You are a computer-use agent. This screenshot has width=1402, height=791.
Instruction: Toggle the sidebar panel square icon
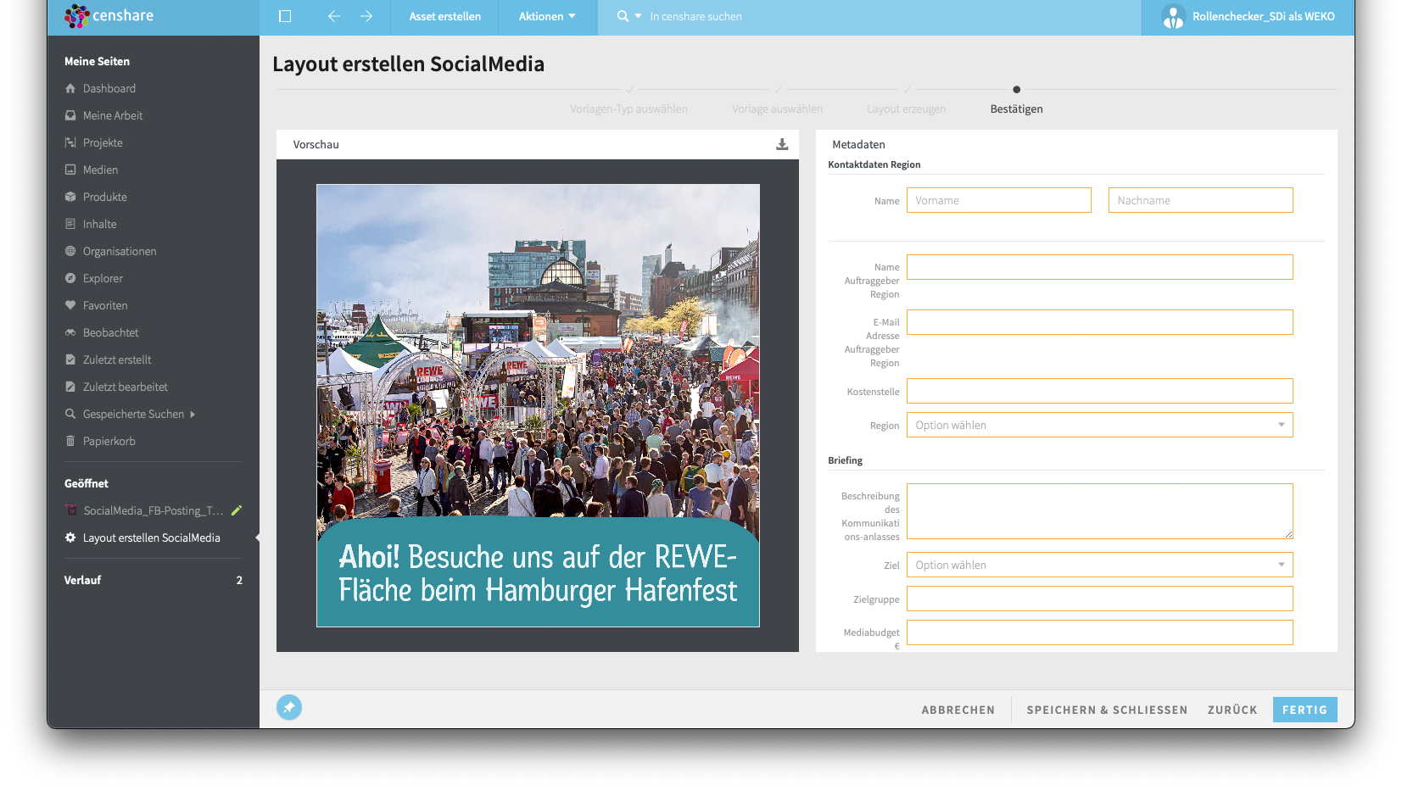coord(285,16)
